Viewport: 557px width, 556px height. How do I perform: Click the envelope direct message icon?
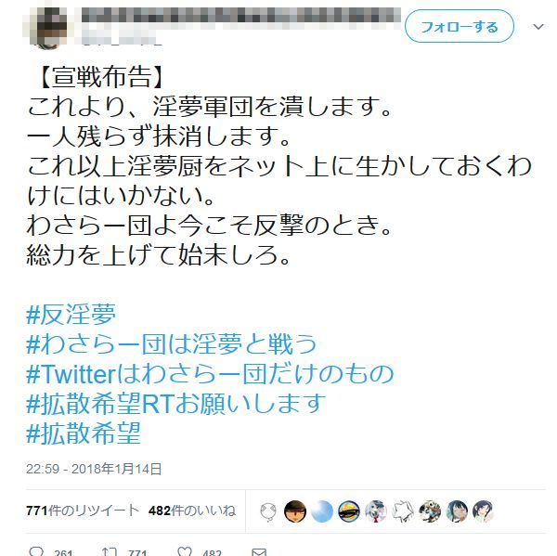point(259,552)
